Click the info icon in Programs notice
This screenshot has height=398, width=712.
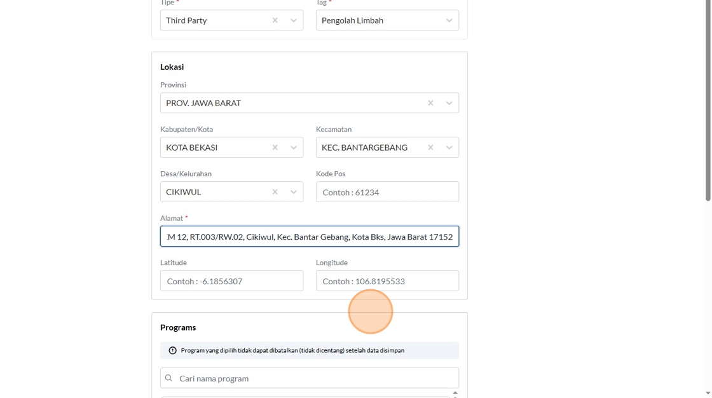click(172, 350)
